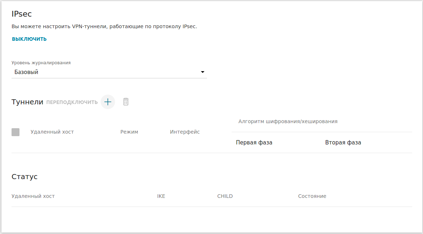Click Алгоритм шифрования/хеширования header

pyautogui.click(x=288, y=122)
